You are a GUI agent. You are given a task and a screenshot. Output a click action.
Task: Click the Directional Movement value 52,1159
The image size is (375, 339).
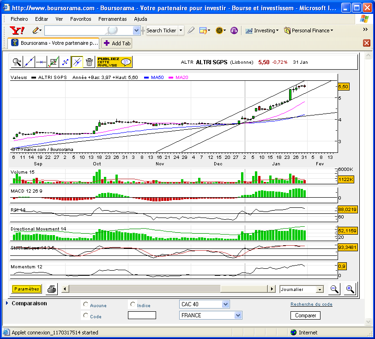347,231
